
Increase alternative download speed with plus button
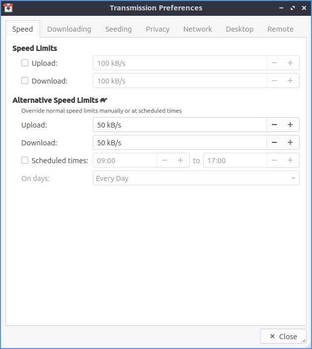290,143
